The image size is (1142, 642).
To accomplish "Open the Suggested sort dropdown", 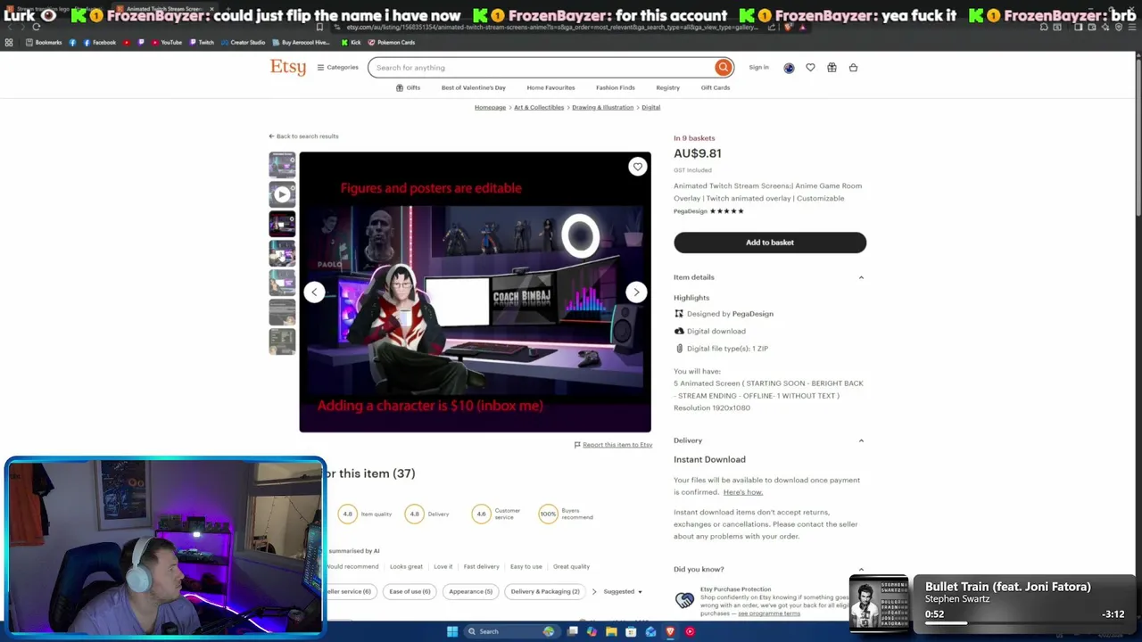I will 623,591.
